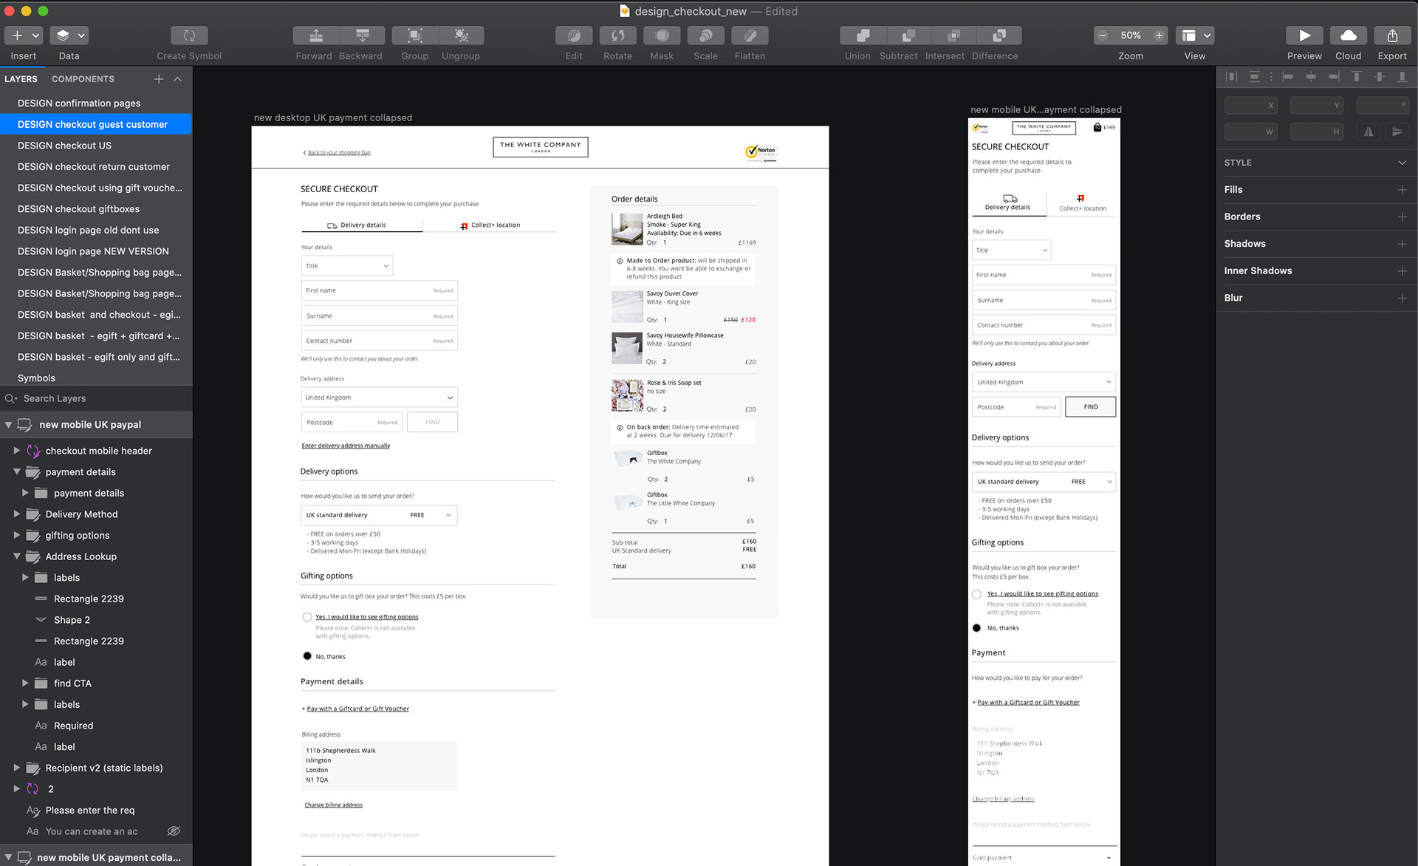Flip the layer horizontally
The width and height of the screenshot is (1418, 866).
1369,132
